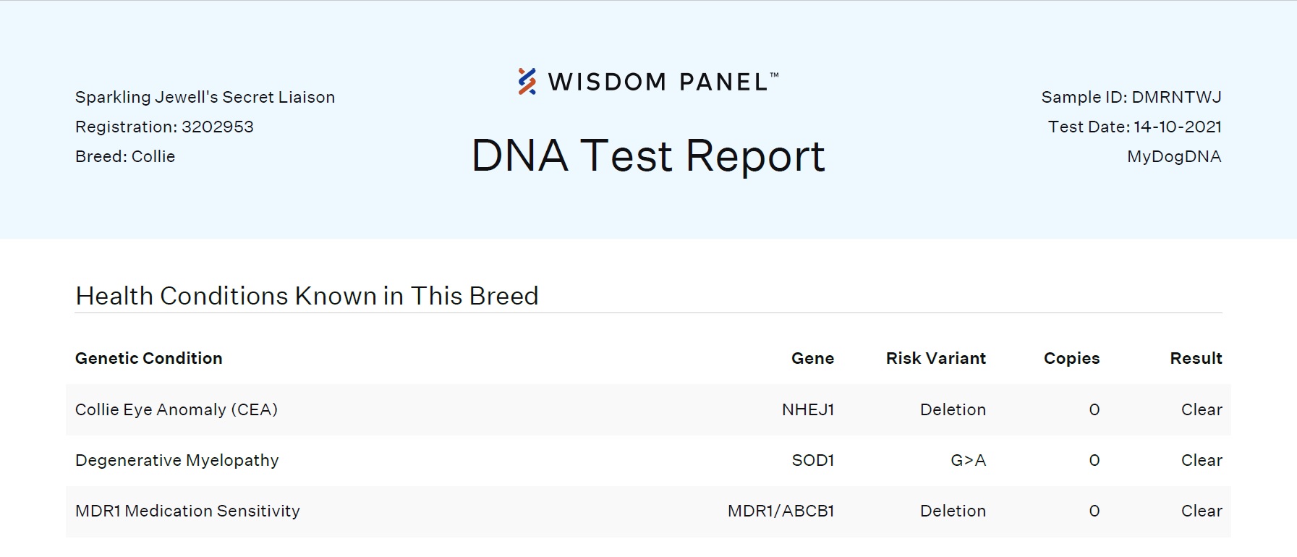Select the Degenerative Myelopathy row
The width and height of the screenshot is (1297, 557).
(648, 460)
